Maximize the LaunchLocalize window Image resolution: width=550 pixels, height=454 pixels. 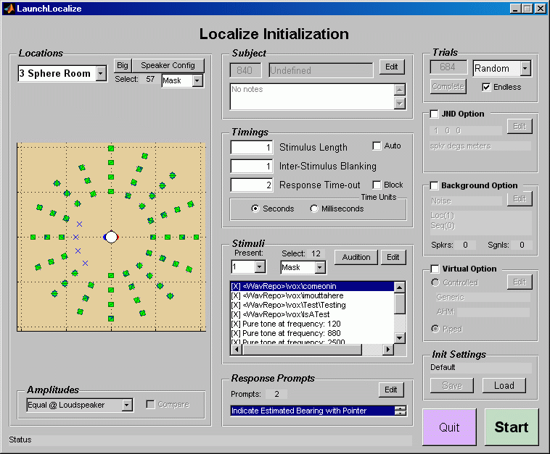pos(528,9)
